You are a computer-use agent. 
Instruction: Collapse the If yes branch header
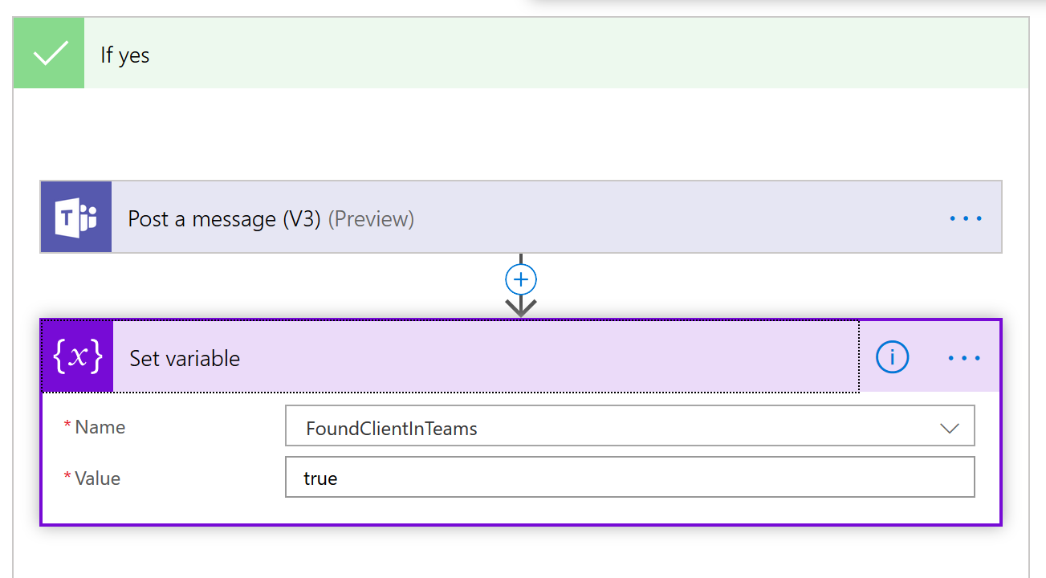562,54
